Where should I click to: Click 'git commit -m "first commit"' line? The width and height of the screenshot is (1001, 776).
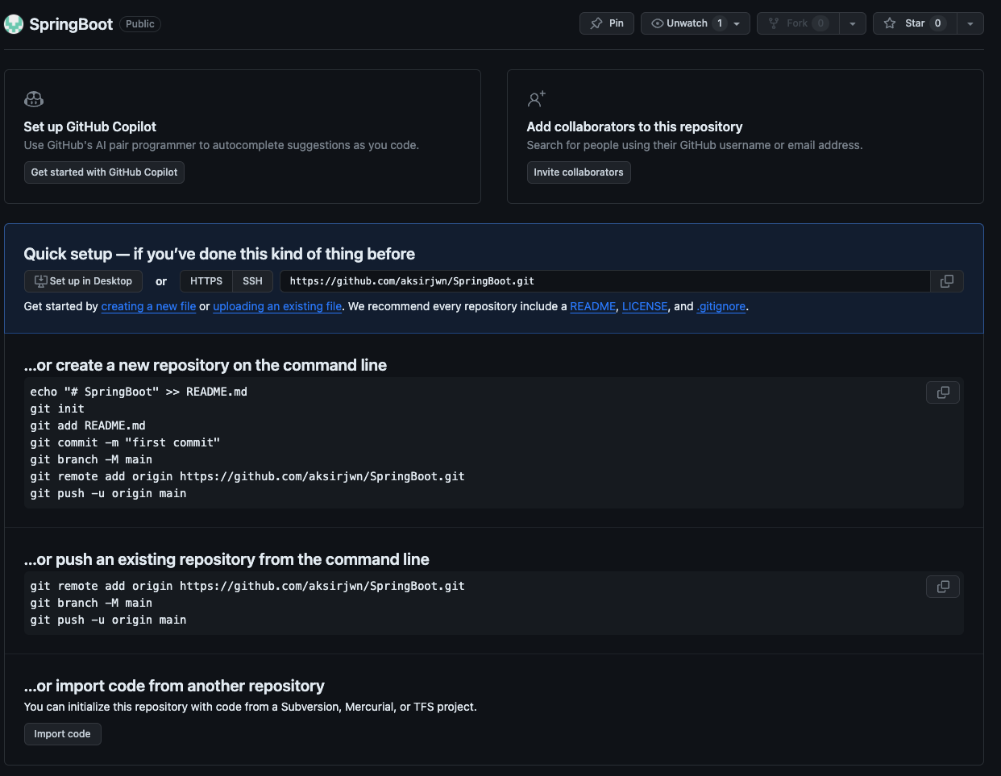tap(125, 442)
